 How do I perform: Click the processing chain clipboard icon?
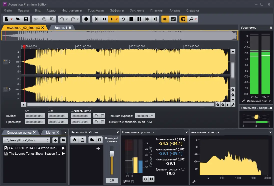[82, 140]
